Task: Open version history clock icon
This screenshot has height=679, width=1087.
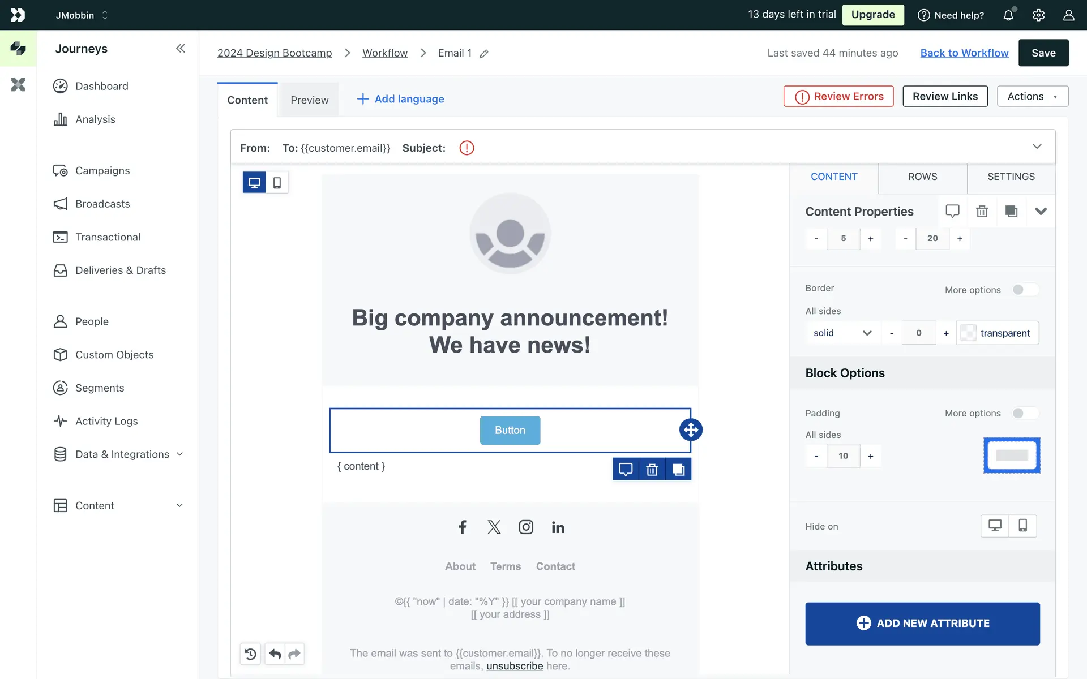Action: coord(250,654)
